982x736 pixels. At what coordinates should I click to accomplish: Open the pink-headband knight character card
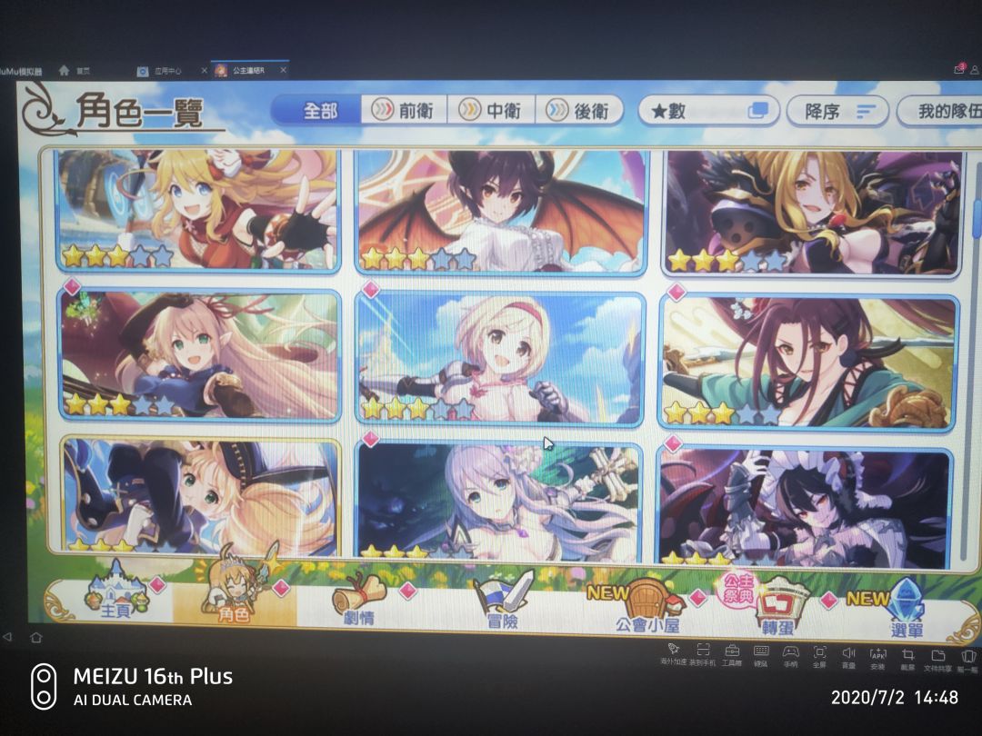pos(500,358)
